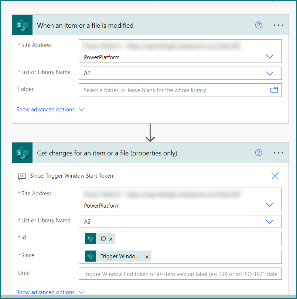Screen dimensions: 297x299
Task: Show advanced options for Get changes action
Action: pos(50,292)
